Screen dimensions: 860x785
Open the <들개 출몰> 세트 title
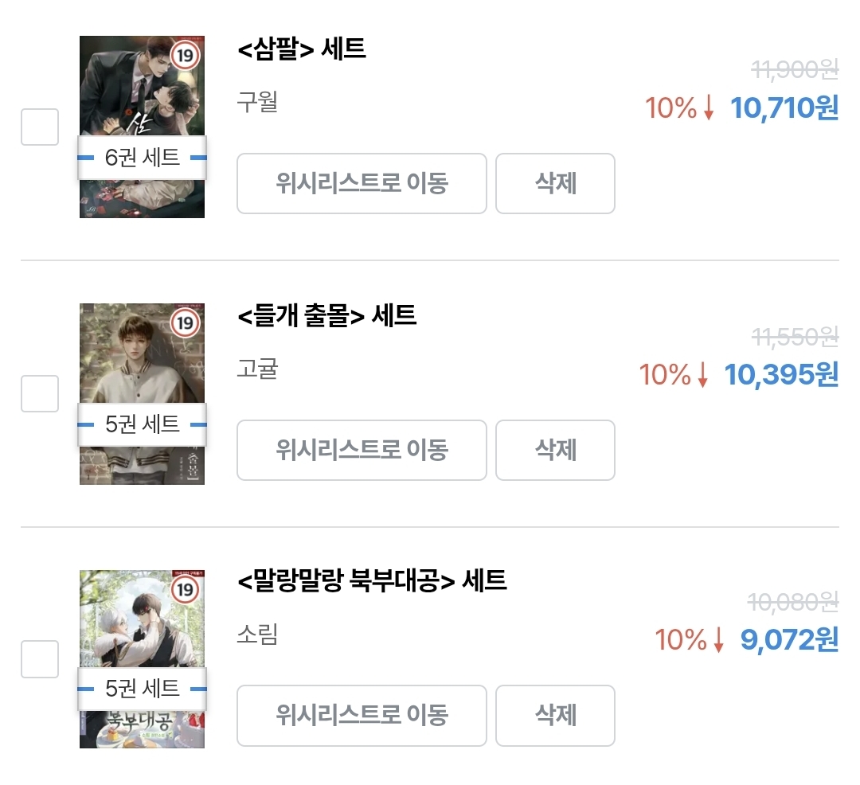coord(326,316)
